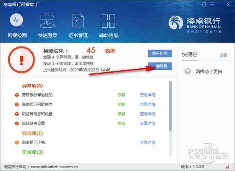Screen dimensions: 235x171
Task: Click the 一键修复 button
Action: point(160,66)
